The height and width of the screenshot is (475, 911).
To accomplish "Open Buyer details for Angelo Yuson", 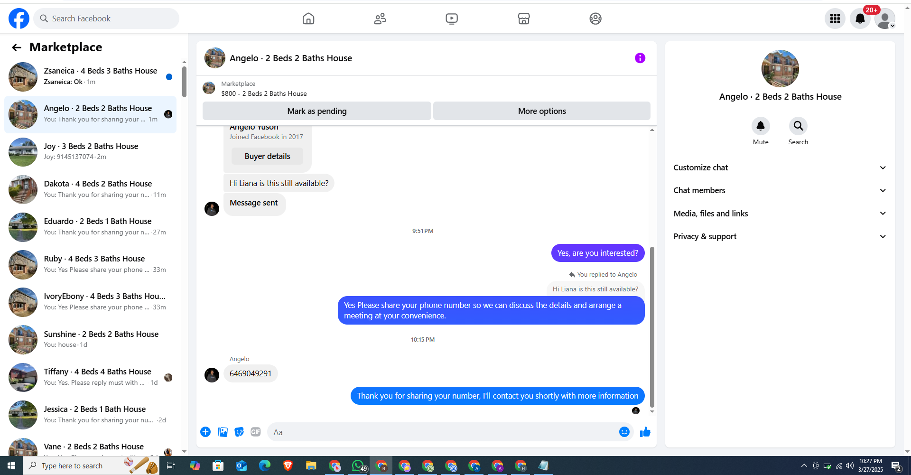I will click(267, 156).
